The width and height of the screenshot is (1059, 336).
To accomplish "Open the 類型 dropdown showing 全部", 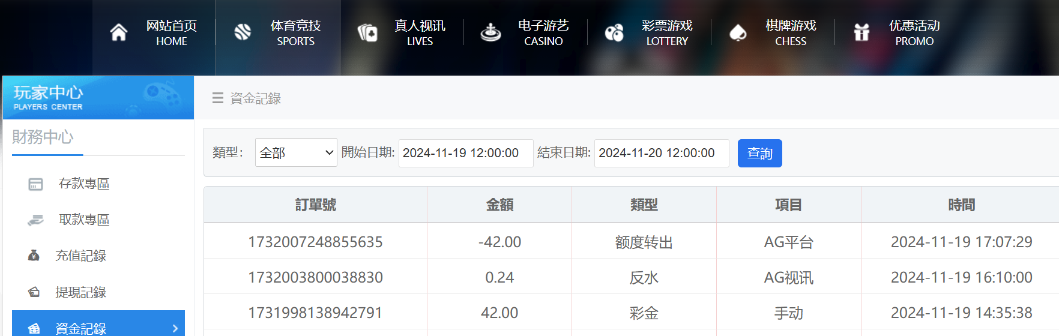I will (x=296, y=153).
